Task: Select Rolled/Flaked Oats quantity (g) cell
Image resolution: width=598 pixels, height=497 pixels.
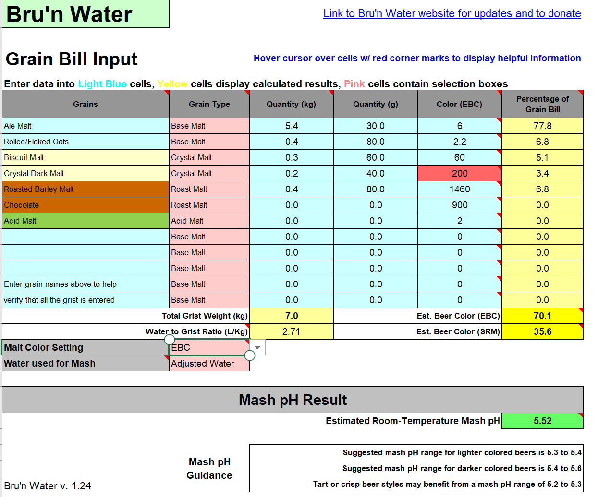Action: pos(375,142)
